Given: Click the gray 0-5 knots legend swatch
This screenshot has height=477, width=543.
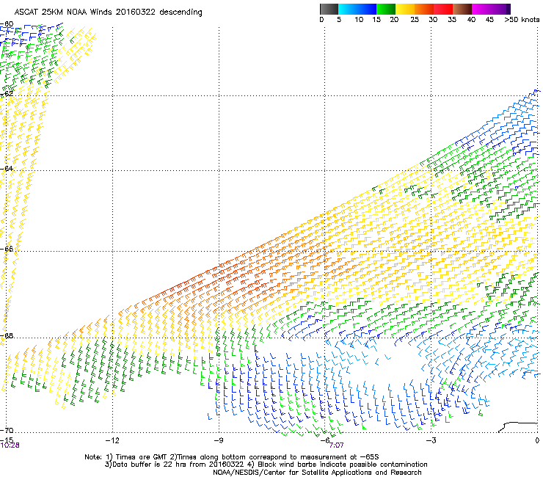Looking at the screenshot, I should tap(329, 9).
